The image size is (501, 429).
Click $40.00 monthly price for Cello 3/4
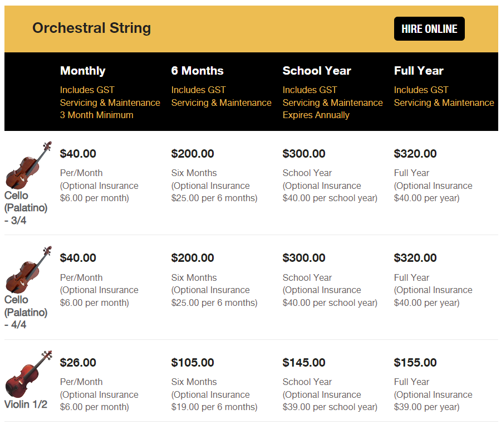pyautogui.click(x=78, y=154)
